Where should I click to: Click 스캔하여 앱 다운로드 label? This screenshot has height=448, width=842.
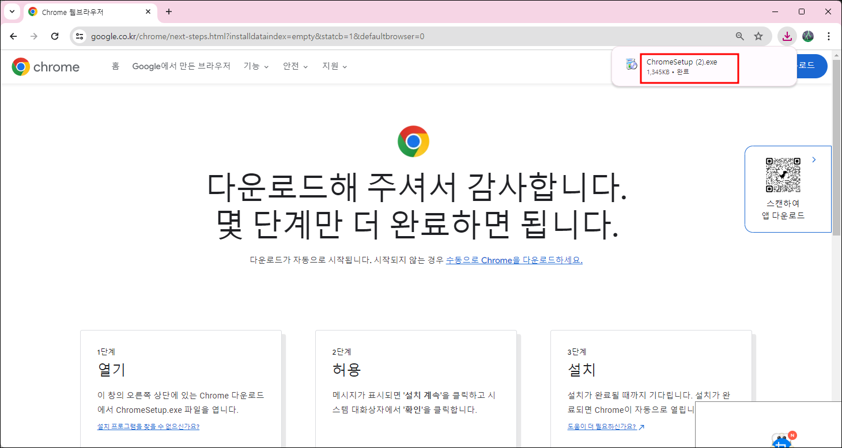coord(783,210)
